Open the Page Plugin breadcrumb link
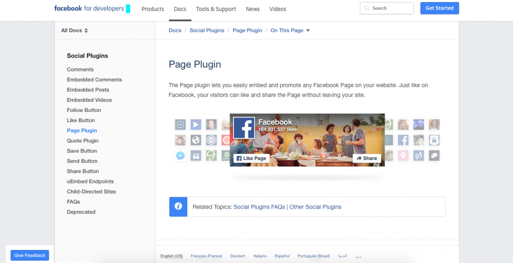Screen dimensions: 513x263 tap(247, 30)
